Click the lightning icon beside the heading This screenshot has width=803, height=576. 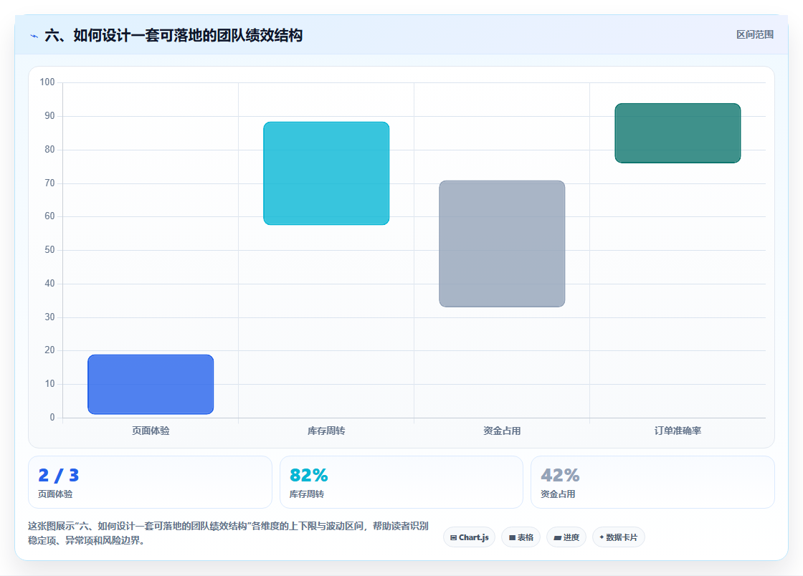(x=34, y=36)
